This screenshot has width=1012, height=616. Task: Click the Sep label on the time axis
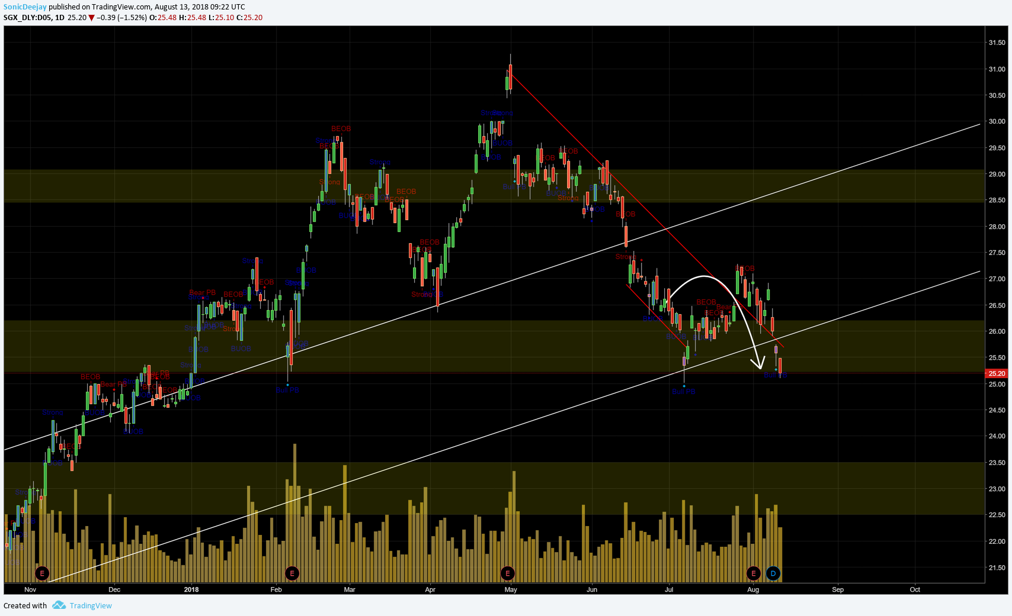(838, 589)
